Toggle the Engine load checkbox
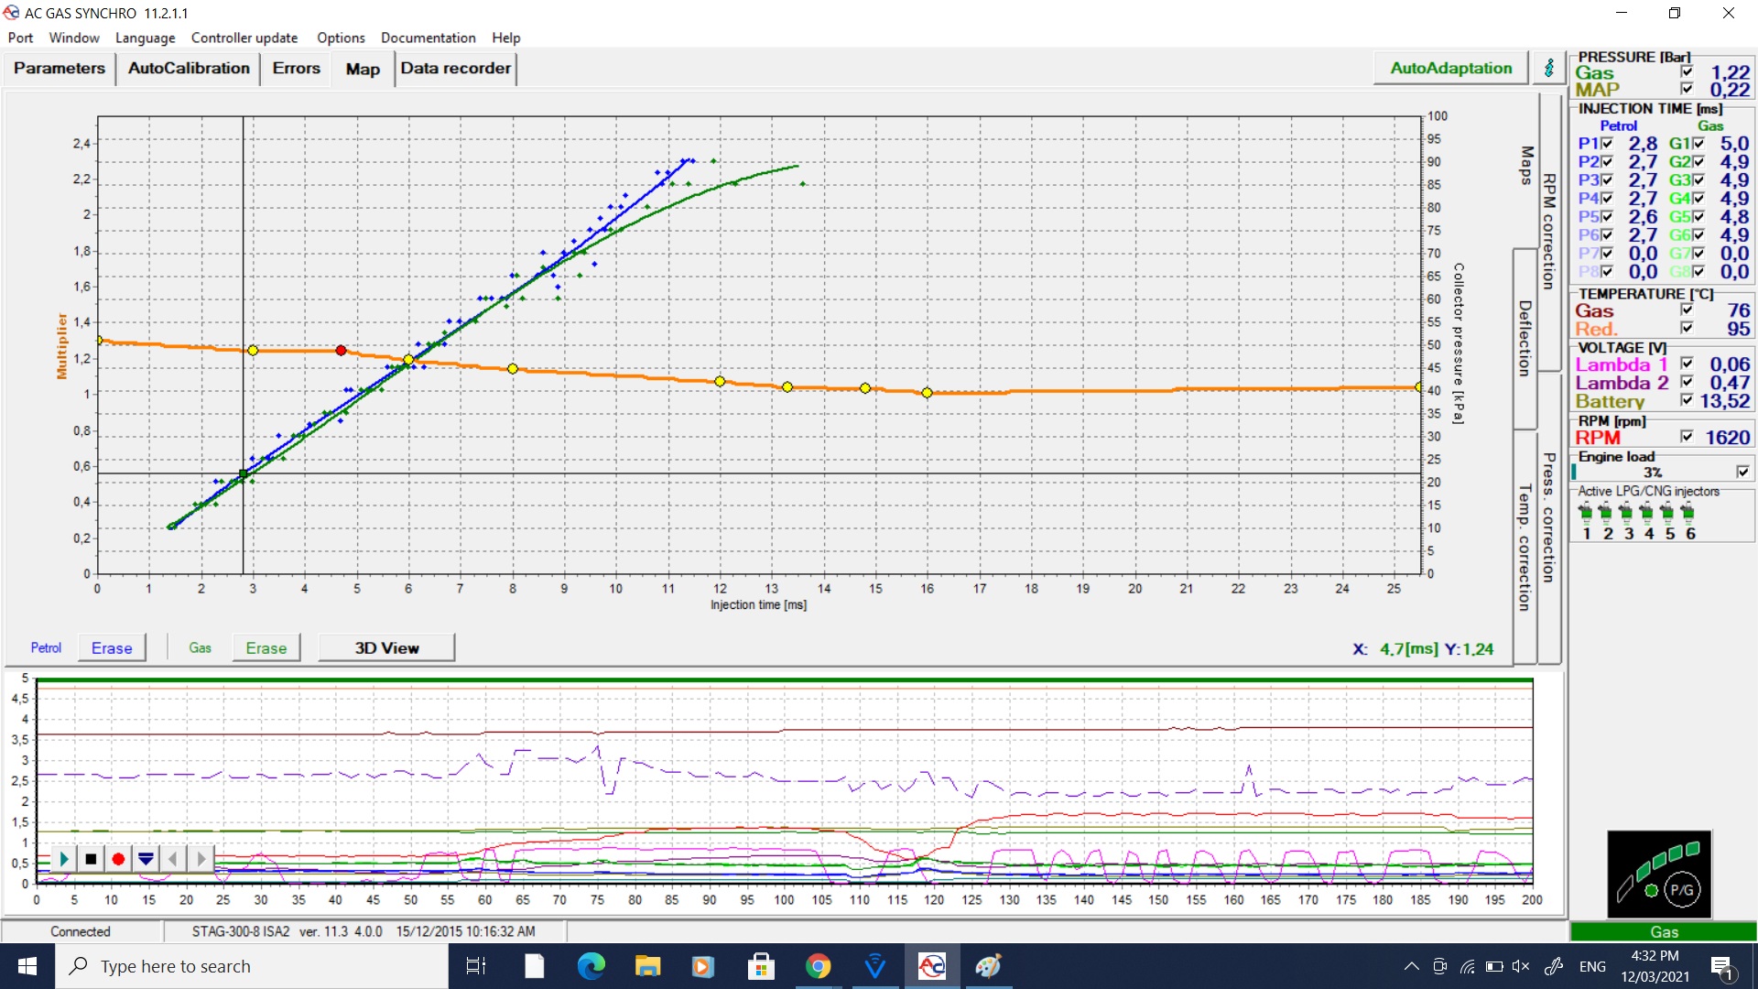Image resolution: width=1758 pixels, height=989 pixels. [1742, 473]
